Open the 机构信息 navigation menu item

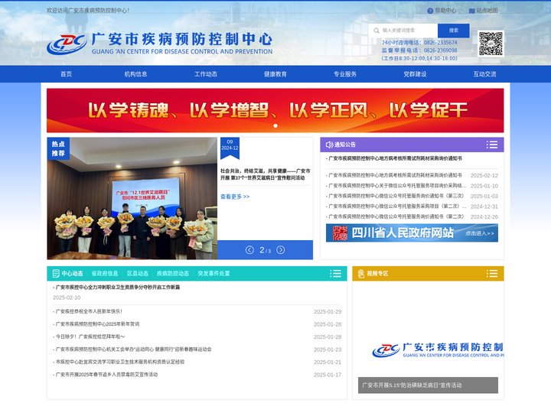coord(135,74)
